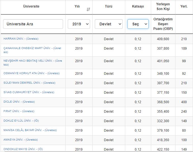Select the 355,400 score cell
The height and width of the screenshot is (152, 193).
(x=163, y=112)
